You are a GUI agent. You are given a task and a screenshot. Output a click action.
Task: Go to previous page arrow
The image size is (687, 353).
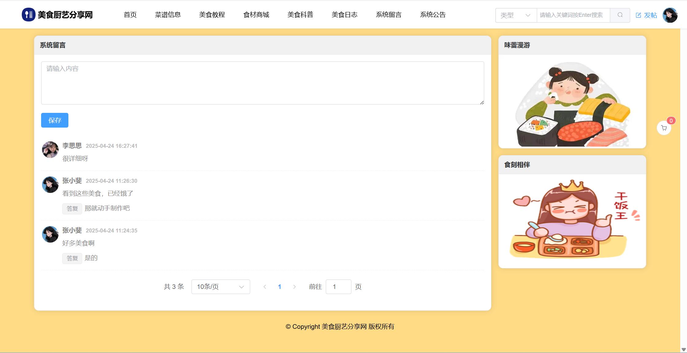point(265,287)
